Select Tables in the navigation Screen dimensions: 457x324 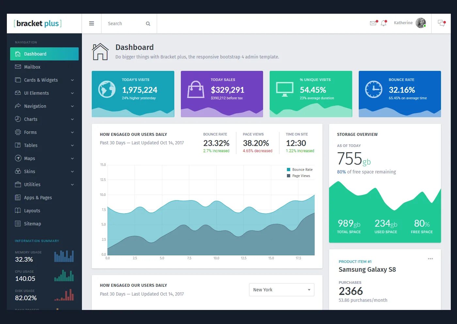click(44, 145)
